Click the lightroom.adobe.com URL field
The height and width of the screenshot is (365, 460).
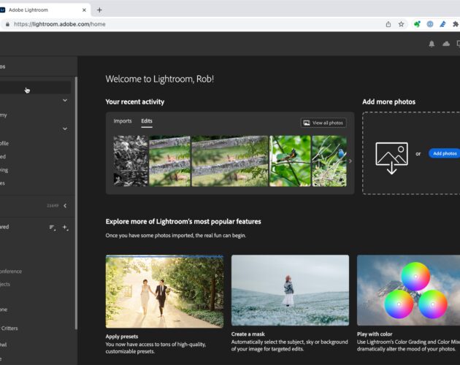point(60,24)
